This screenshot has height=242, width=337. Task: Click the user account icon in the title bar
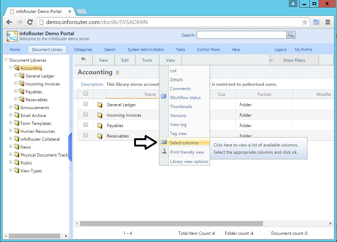click(293, 4)
